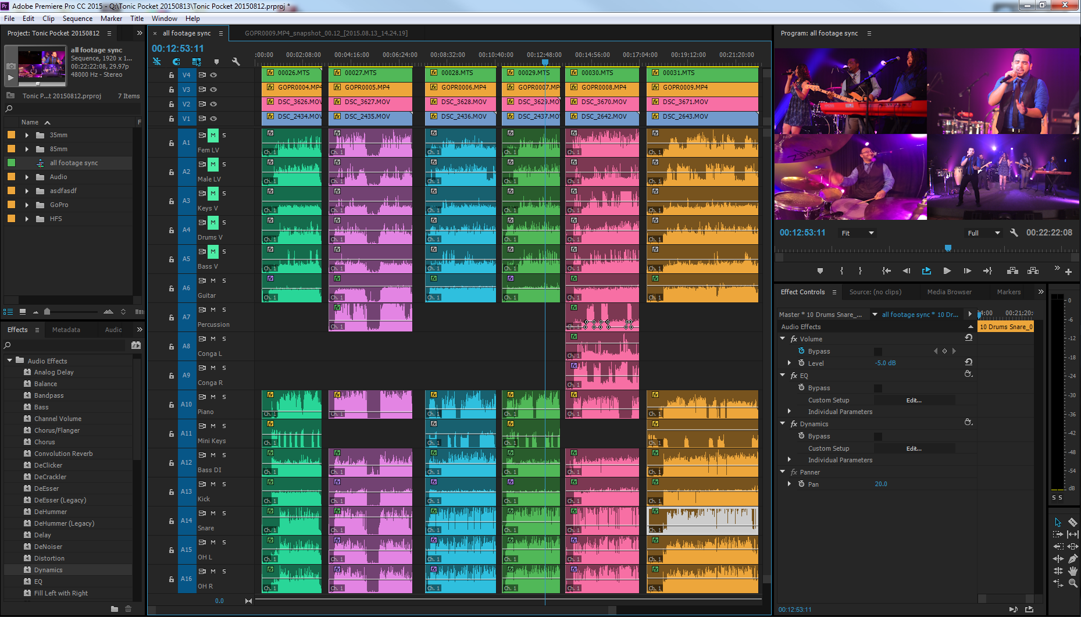The width and height of the screenshot is (1081, 617).
Task: Collapse the Dynamics effect section
Action: point(783,424)
